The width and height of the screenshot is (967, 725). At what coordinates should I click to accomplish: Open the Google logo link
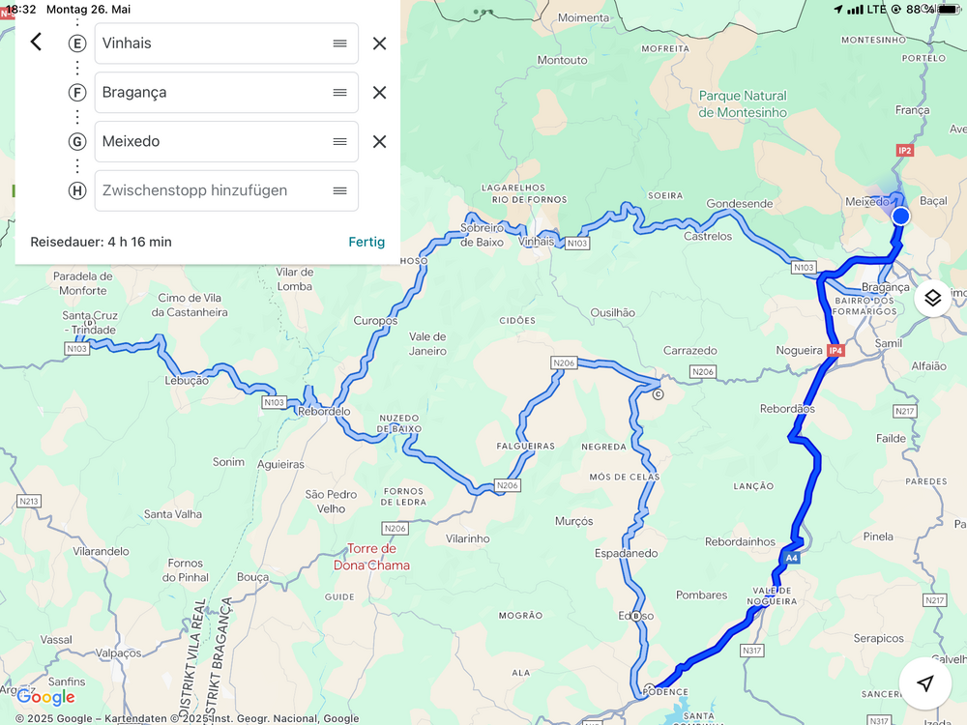pos(45,697)
